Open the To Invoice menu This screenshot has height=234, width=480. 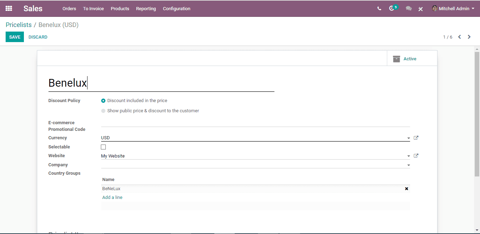93,8
